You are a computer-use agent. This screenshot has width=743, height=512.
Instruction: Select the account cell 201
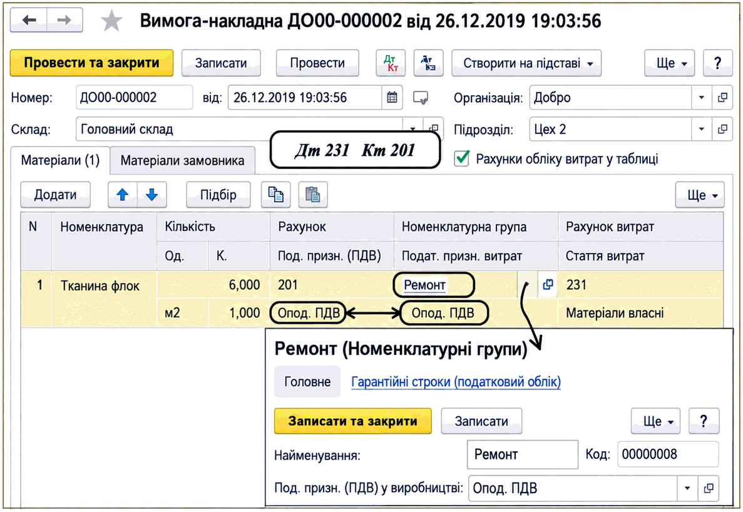coord(332,285)
